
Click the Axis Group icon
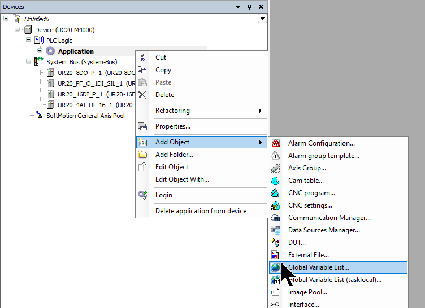pos(275,168)
